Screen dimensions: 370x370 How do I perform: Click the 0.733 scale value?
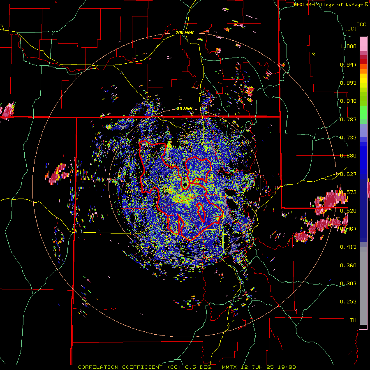[348, 138]
